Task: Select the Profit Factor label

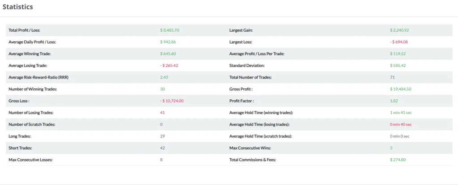Action: (242, 101)
